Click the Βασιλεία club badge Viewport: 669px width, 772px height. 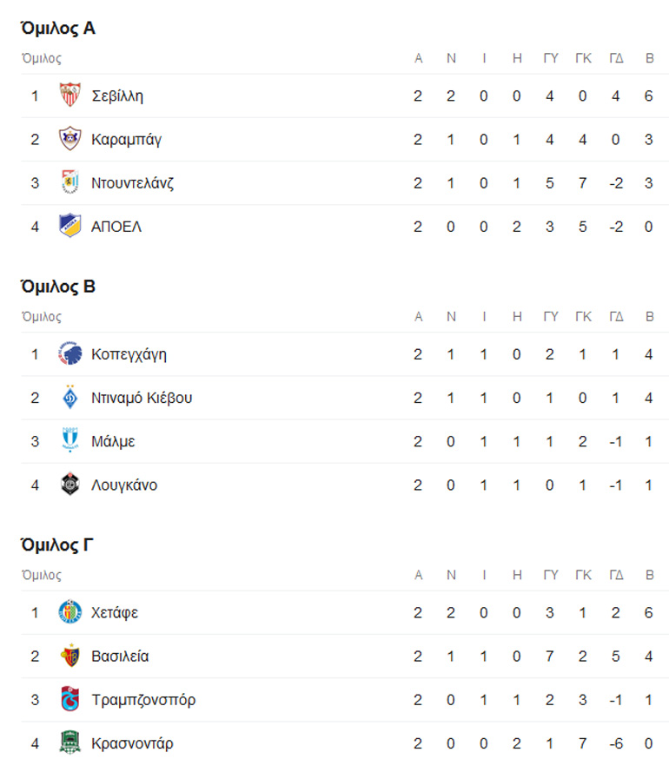pos(70,656)
